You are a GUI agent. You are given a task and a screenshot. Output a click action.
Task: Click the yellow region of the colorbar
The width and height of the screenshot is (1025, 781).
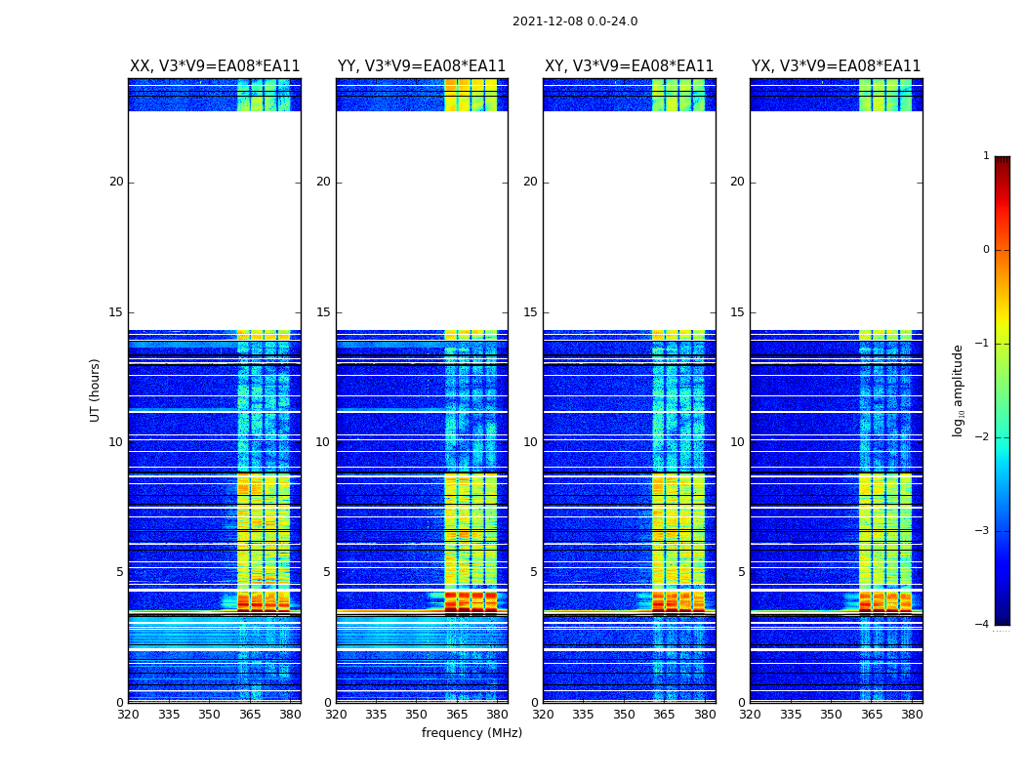tap(1002, 320)
